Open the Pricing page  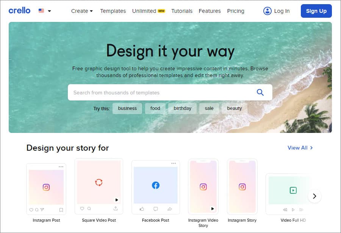pyautogui.click(x=236, y=11)
